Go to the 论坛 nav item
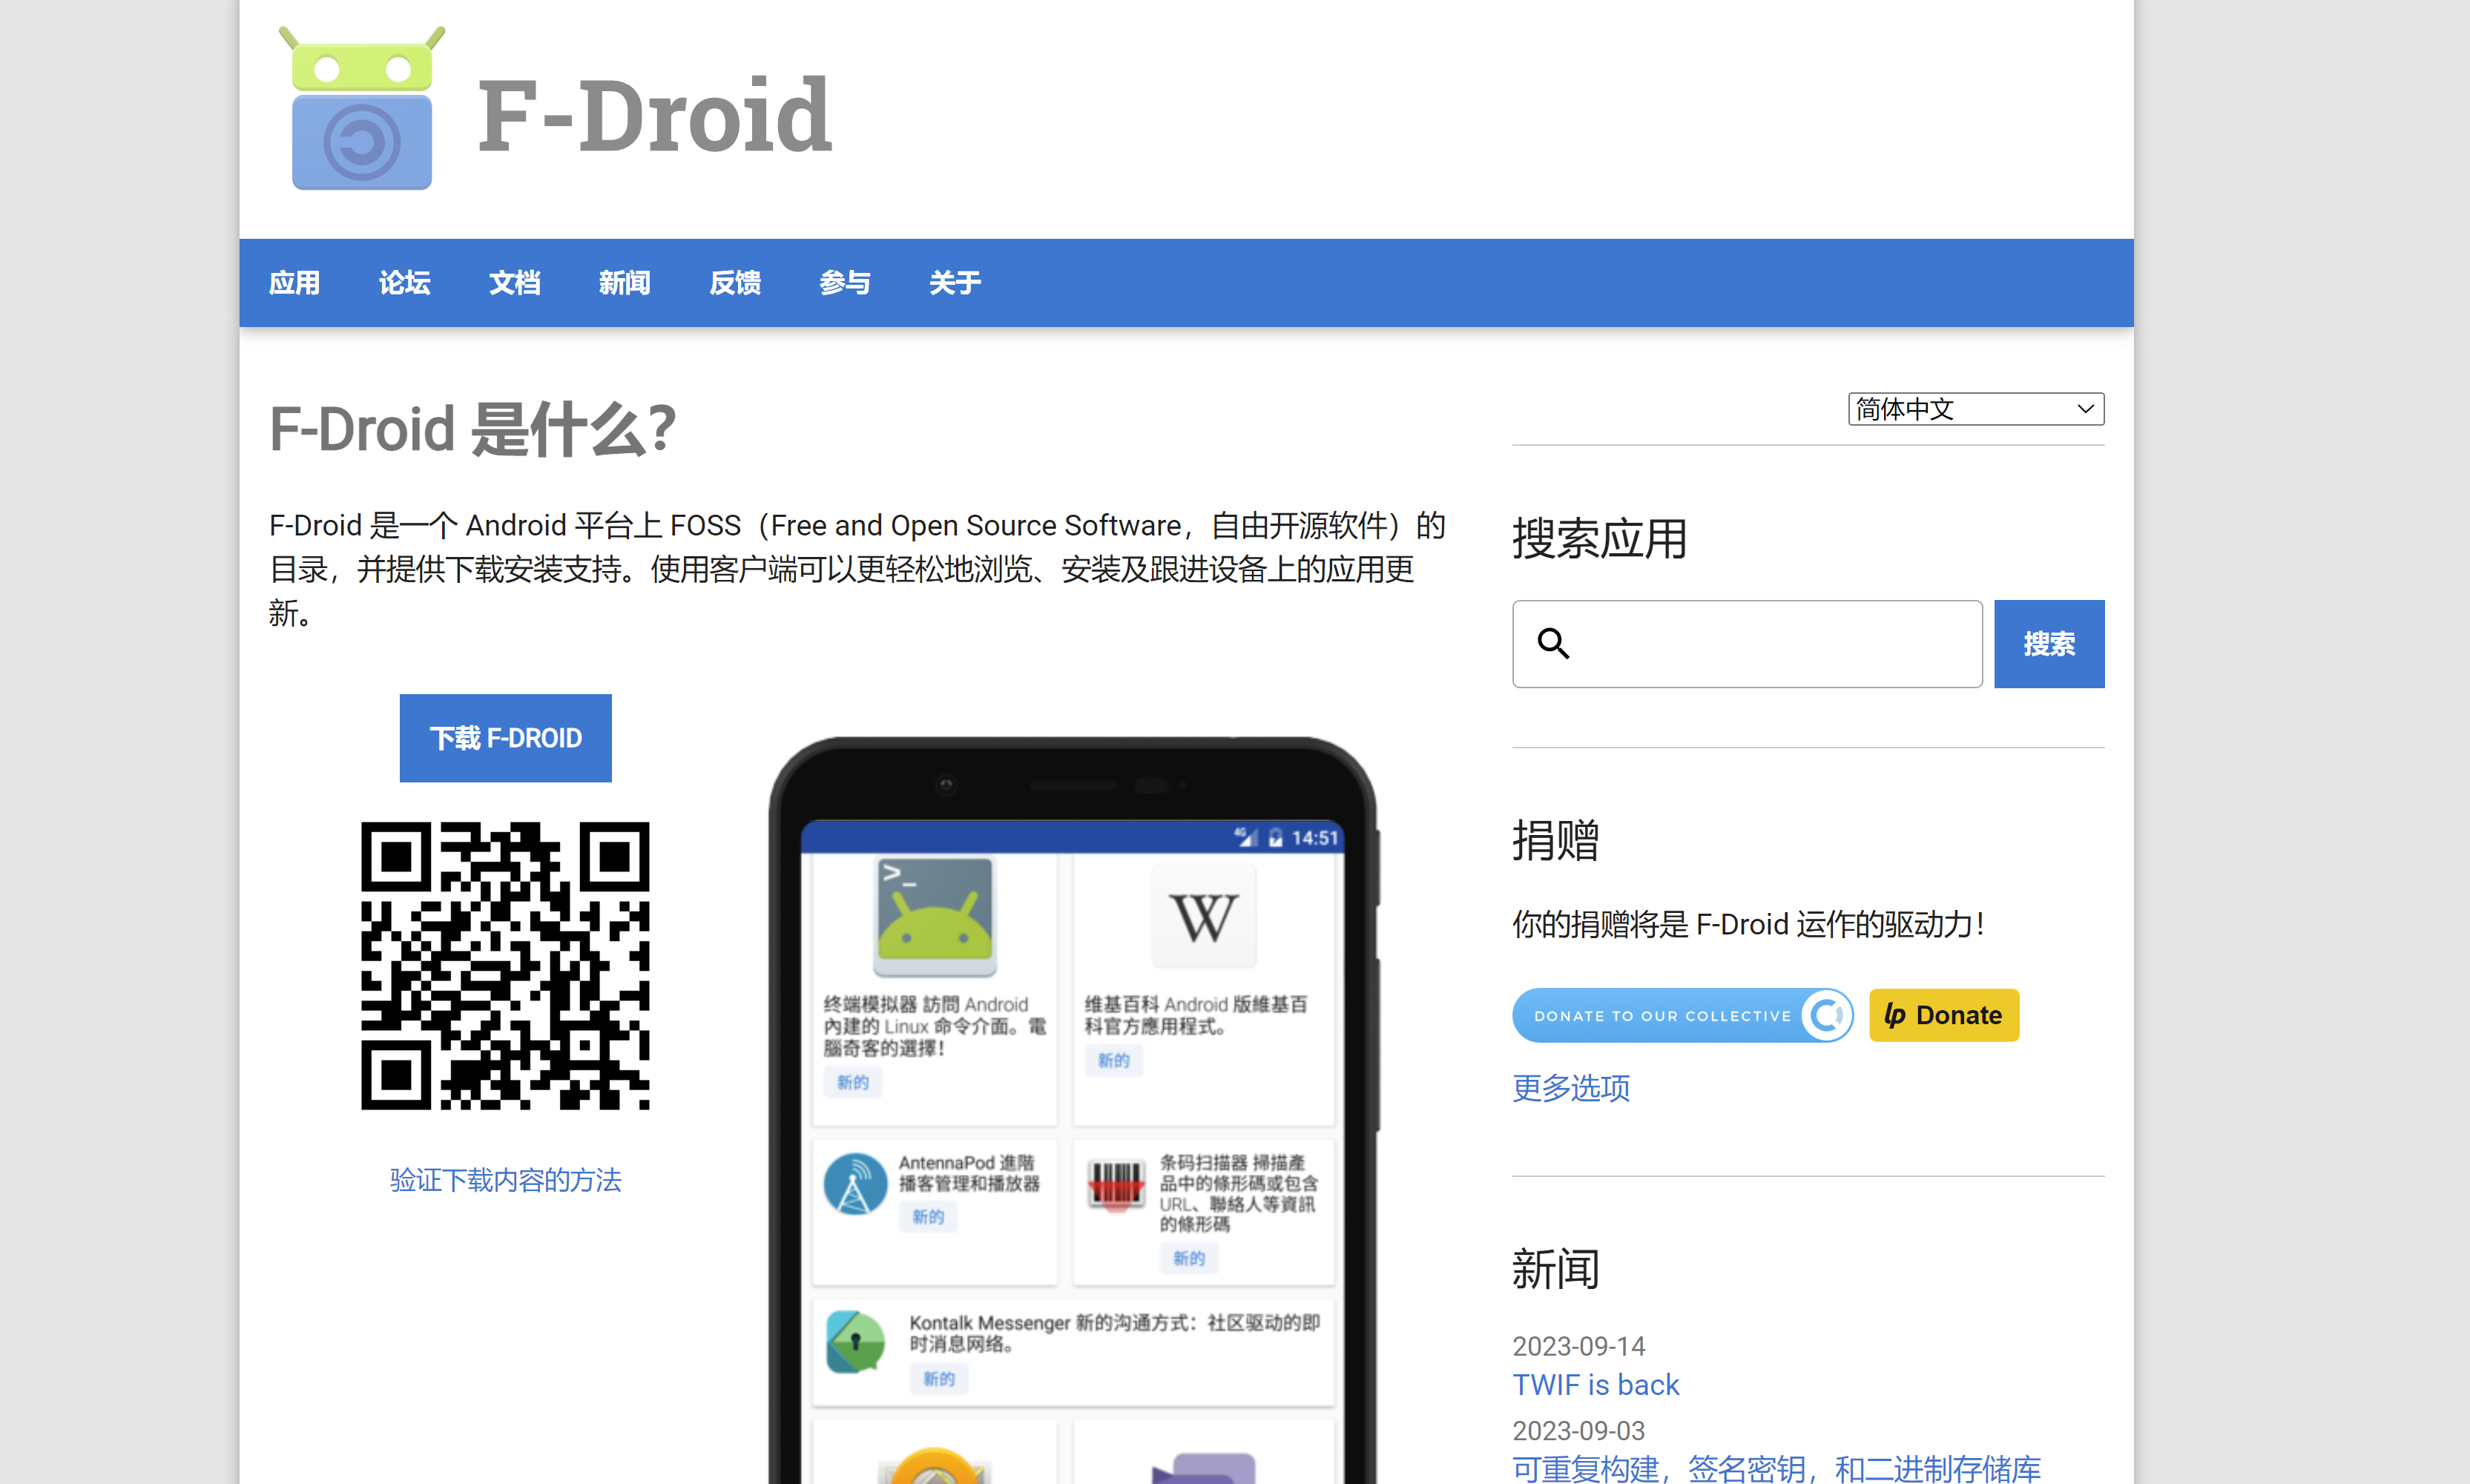2470x1484 pixels. pyautogui.click(x=404, y=283)
